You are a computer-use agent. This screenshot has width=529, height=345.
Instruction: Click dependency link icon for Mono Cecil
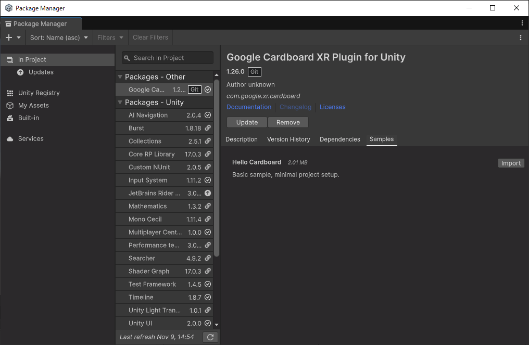pyautogui.click(x=208, y=219)
